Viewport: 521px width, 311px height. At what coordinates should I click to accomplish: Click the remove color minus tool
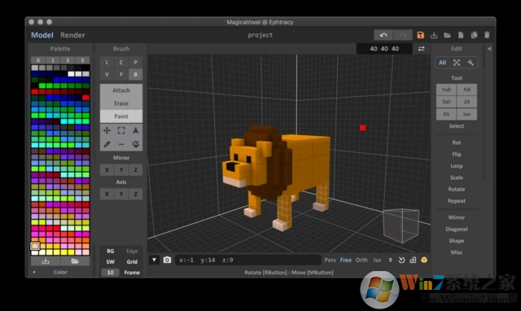point(121,144)
